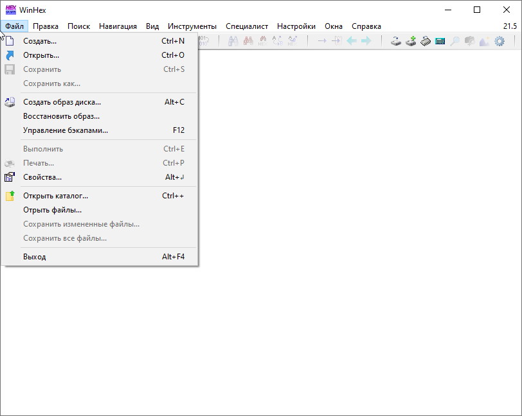Open the Навигация menu
522x416 pixels.
[118, 26]
